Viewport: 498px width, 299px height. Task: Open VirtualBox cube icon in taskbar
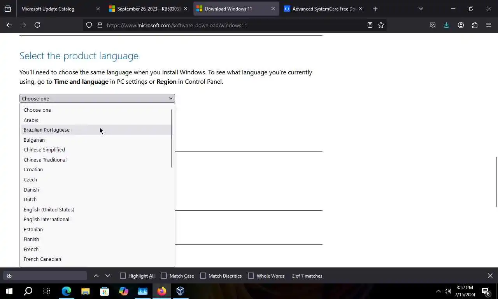click(x=180, y=291)
